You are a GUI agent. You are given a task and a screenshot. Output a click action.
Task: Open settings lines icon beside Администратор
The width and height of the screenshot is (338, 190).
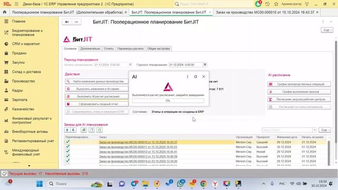click(307, 4)
